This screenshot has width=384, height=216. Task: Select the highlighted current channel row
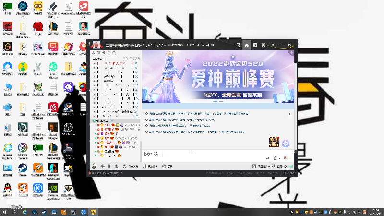pyautogui.click(x=115, y=120)
